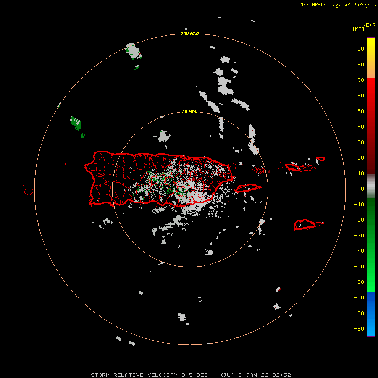
Task: Click the -10 velocity scale label
Action: [359, 205]
